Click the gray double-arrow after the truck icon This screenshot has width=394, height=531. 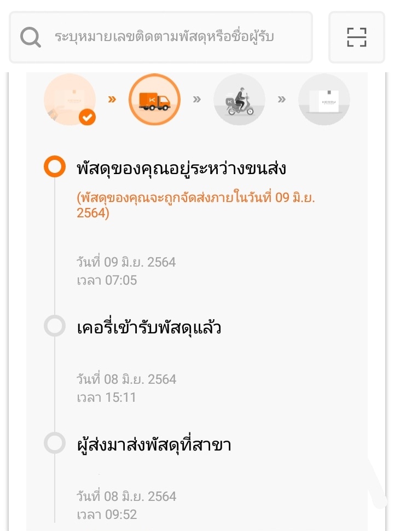[197, 100]
